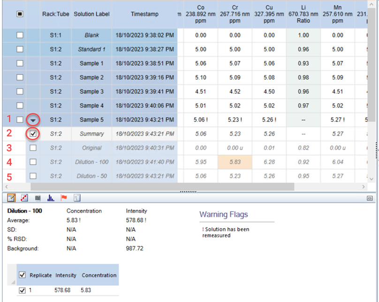Click the pane splitter dotted handle
379x302 pixels.
coord(188,192)
